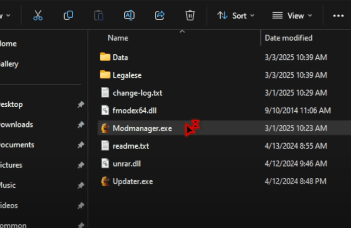Screen dimensions: 351x228
Task: Sort files by the Name column header
Action: pos(118,38)
